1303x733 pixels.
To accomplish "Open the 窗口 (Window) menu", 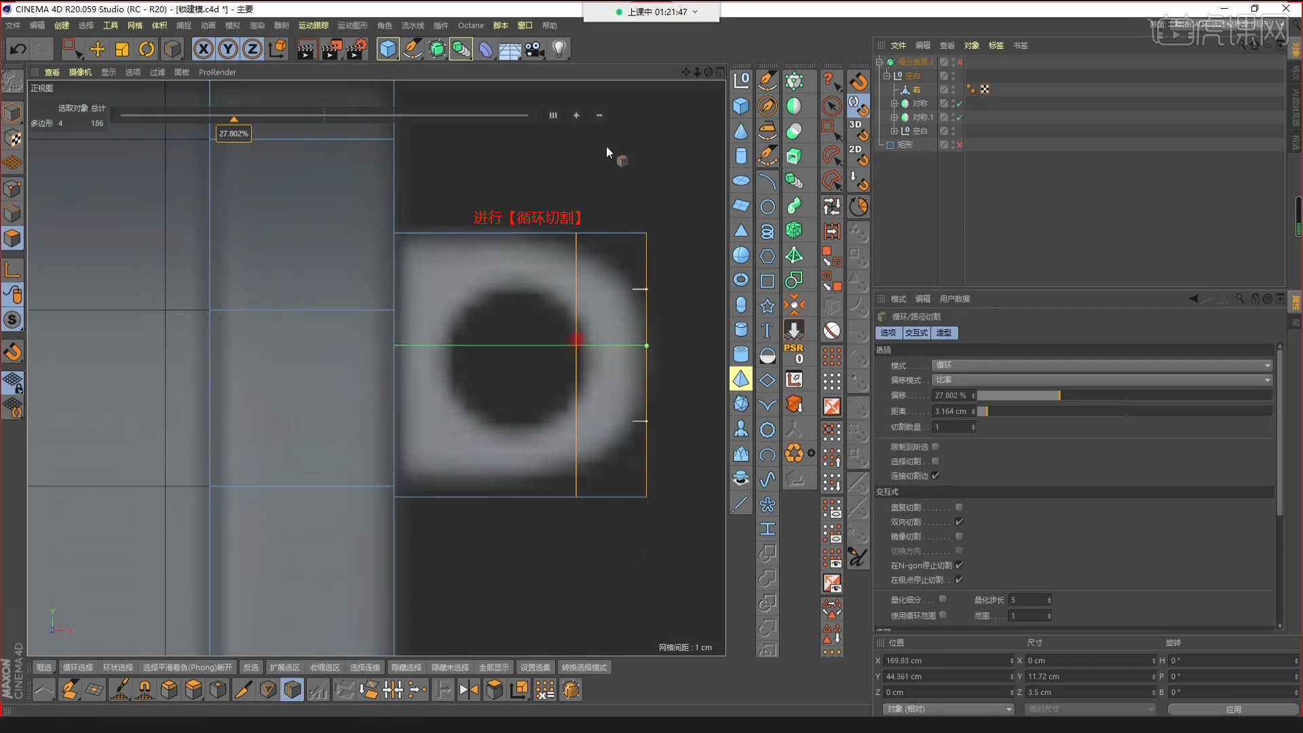I will 525,25.
